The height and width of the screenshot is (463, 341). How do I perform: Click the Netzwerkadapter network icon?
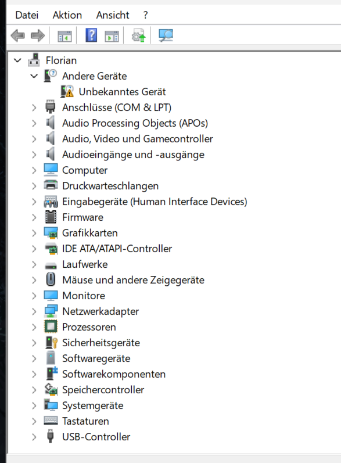tap(51, 311)
